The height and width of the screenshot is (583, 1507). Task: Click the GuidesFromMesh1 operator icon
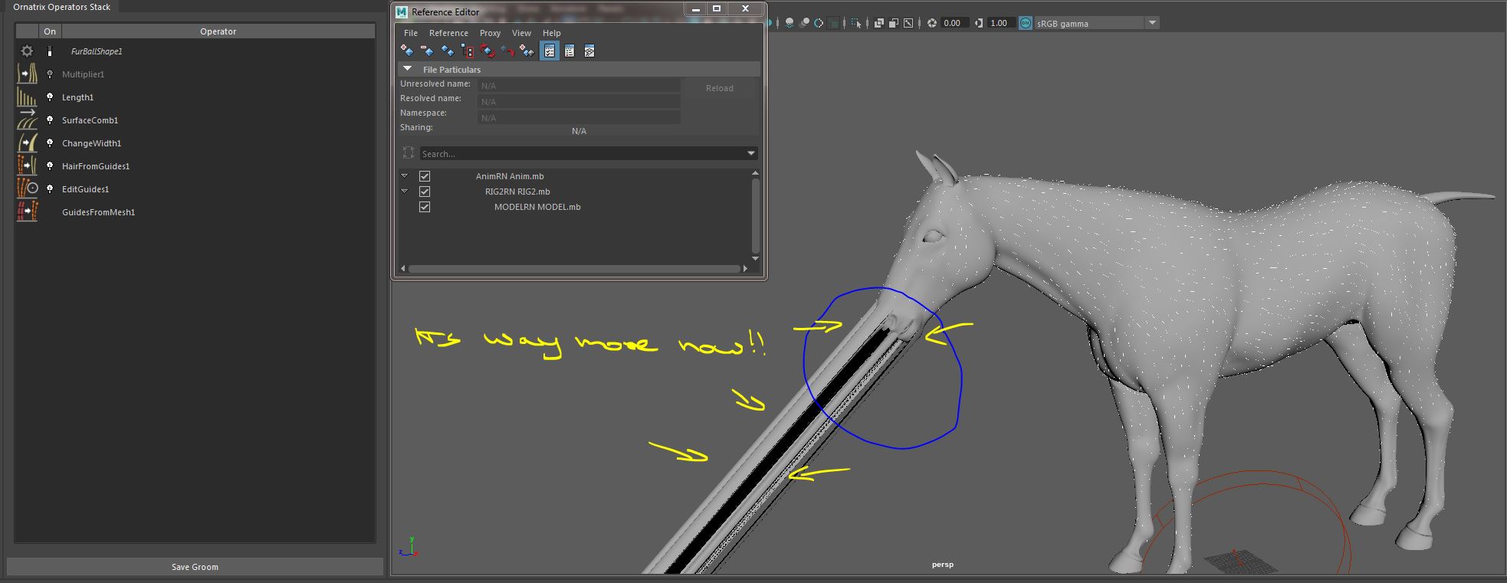pyautogui.click(x=27, y=212)
